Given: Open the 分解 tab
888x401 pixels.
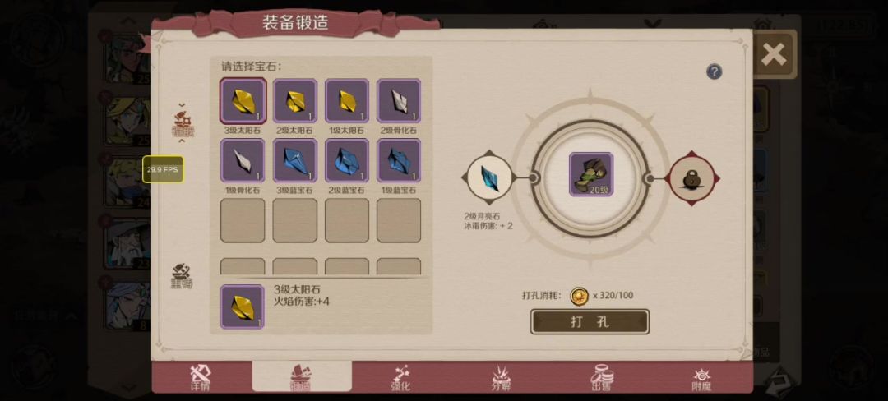Looking at the screenshot, I should [x=502, y=377].
